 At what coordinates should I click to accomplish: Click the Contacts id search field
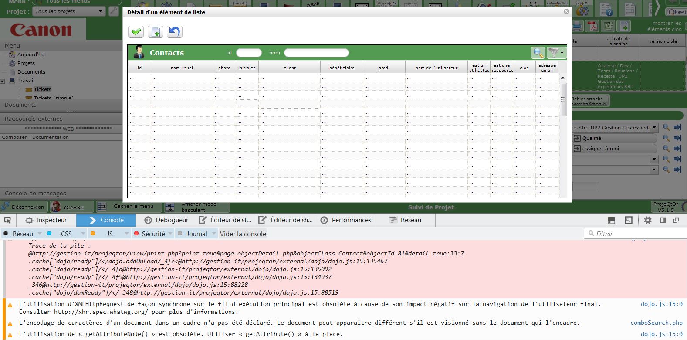pos(249,53)
